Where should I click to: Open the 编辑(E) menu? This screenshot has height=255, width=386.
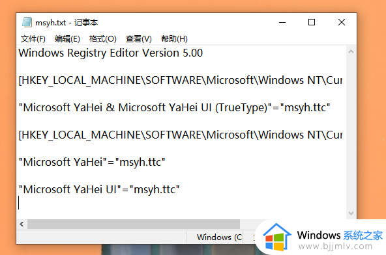pos(67,39)
